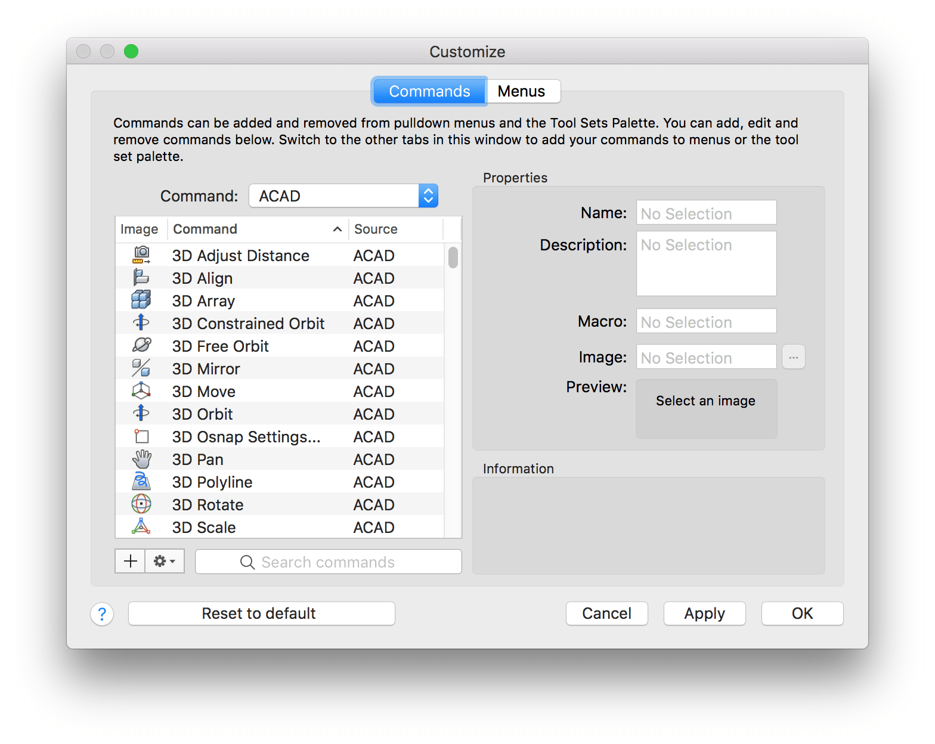
Task: Switch to the Menus tab
Action: tap(523, 91)
